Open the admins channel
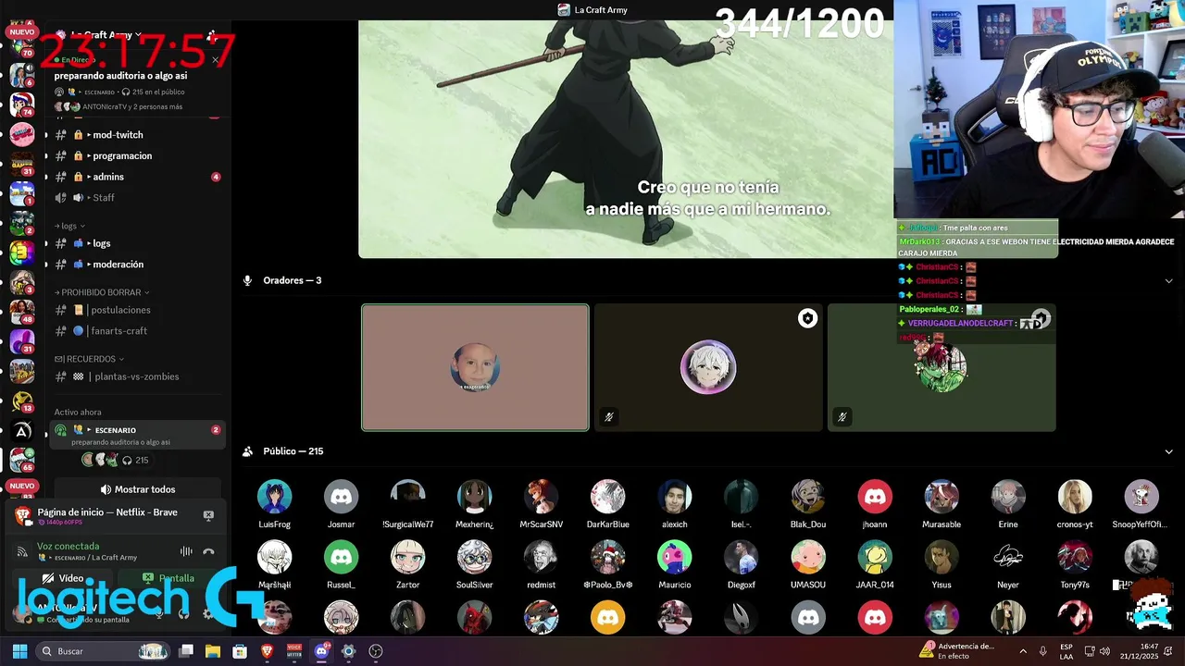 (137, 177)
